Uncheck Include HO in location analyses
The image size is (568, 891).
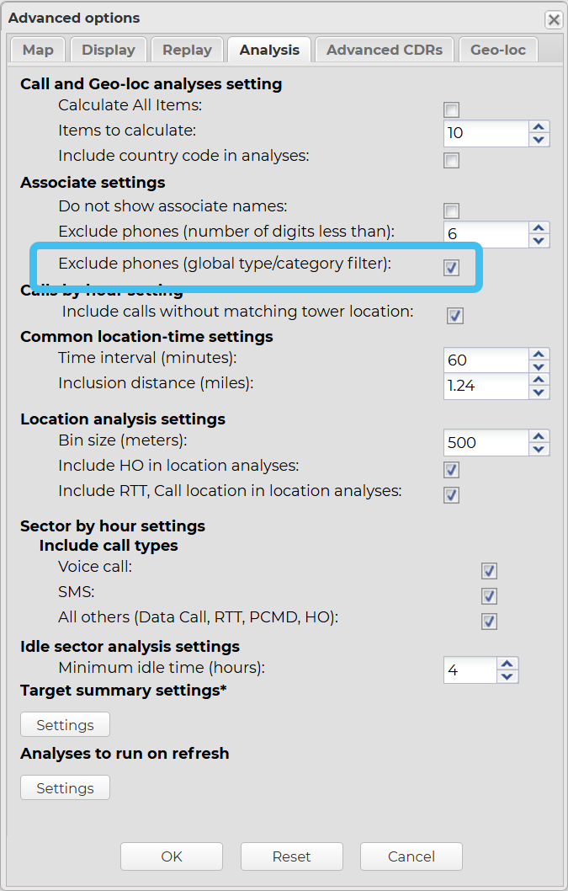click(x=452, y=470)
